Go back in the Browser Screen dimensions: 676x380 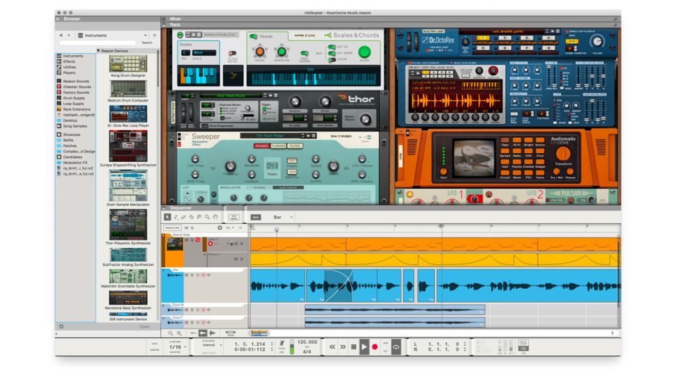coord(61,35)
